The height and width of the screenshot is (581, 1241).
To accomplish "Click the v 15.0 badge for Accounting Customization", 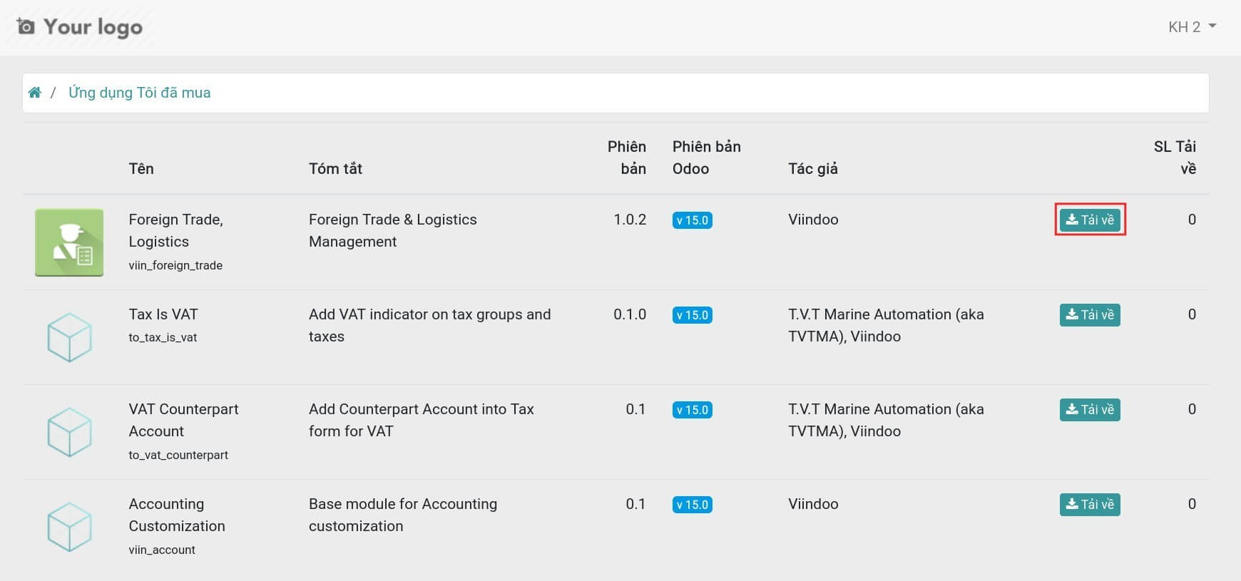I will pyautogui.click(x=692, y=505).
